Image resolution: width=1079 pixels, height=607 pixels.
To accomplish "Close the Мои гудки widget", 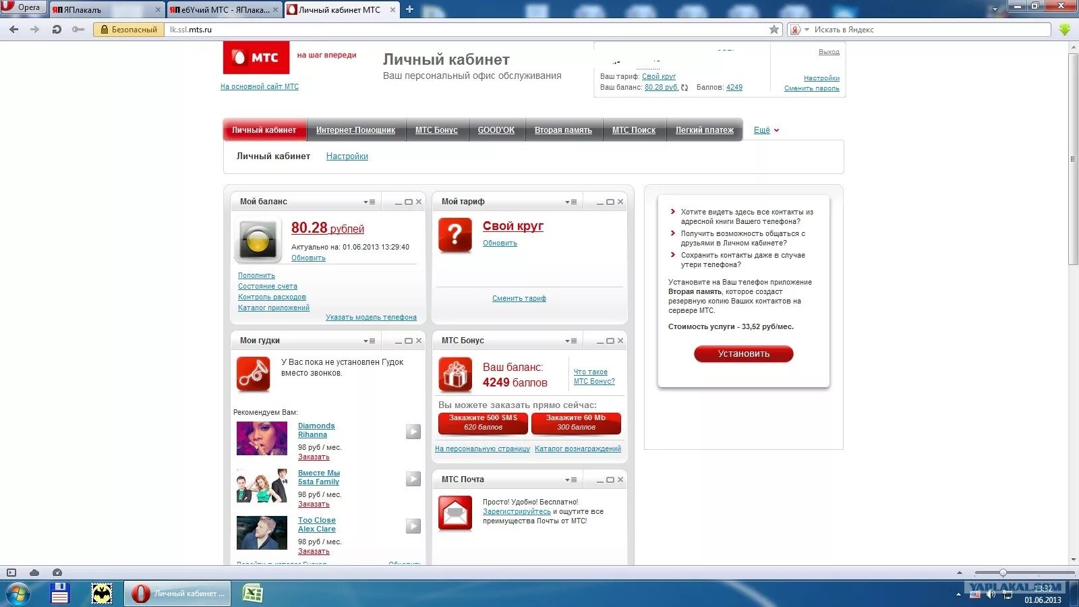I will (x=419, y=341).
